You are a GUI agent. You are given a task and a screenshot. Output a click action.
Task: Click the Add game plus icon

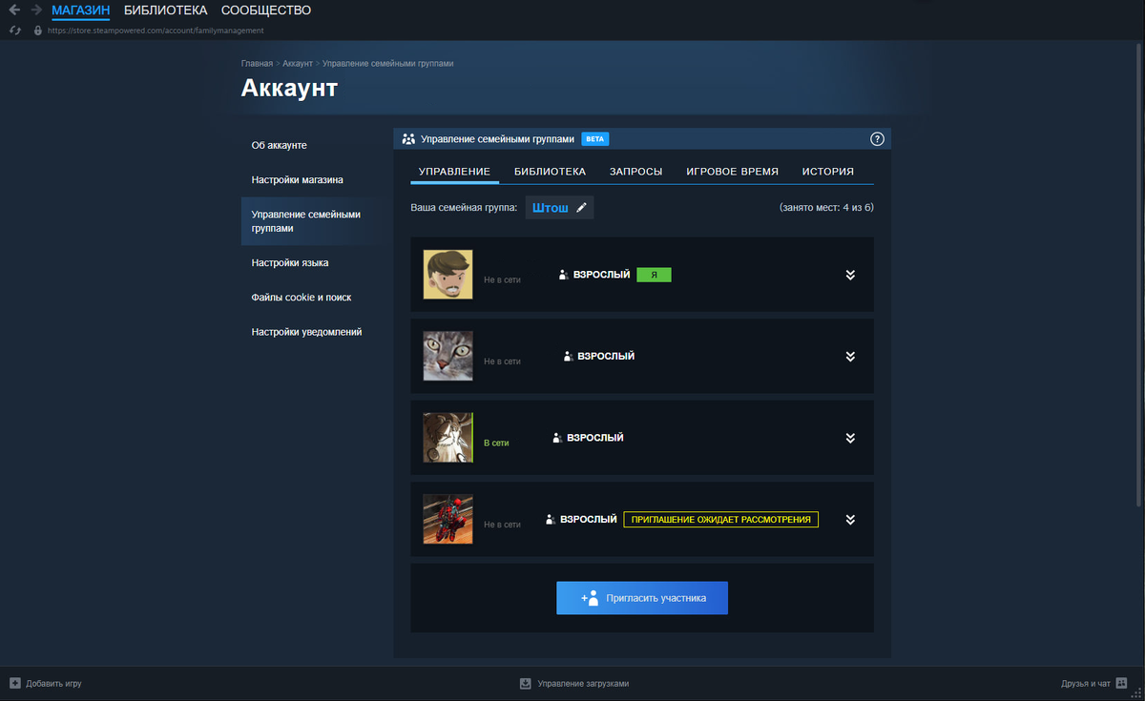pyautogui.click(x=15, y=684)
